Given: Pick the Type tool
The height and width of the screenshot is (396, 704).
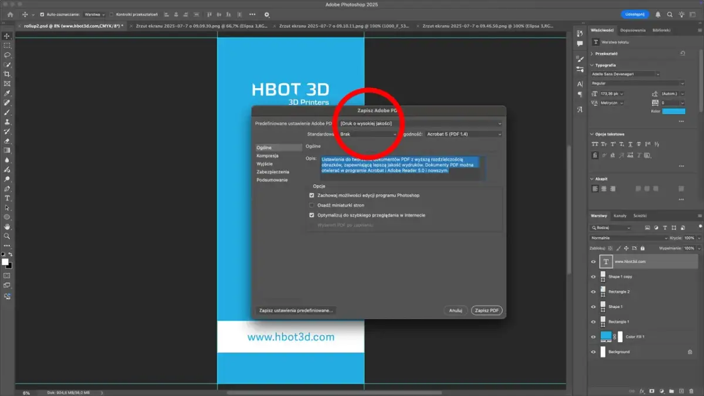Looking at the screenshot, I should point(7,198).
